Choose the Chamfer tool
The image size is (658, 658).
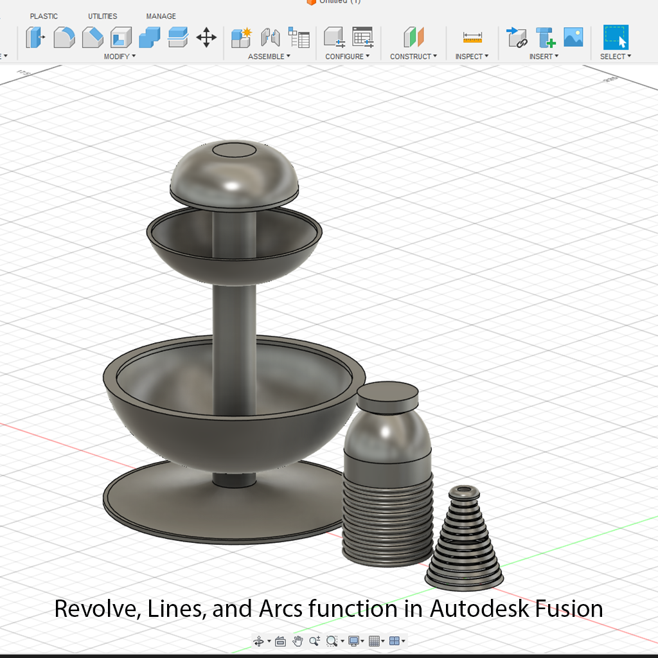93,38
